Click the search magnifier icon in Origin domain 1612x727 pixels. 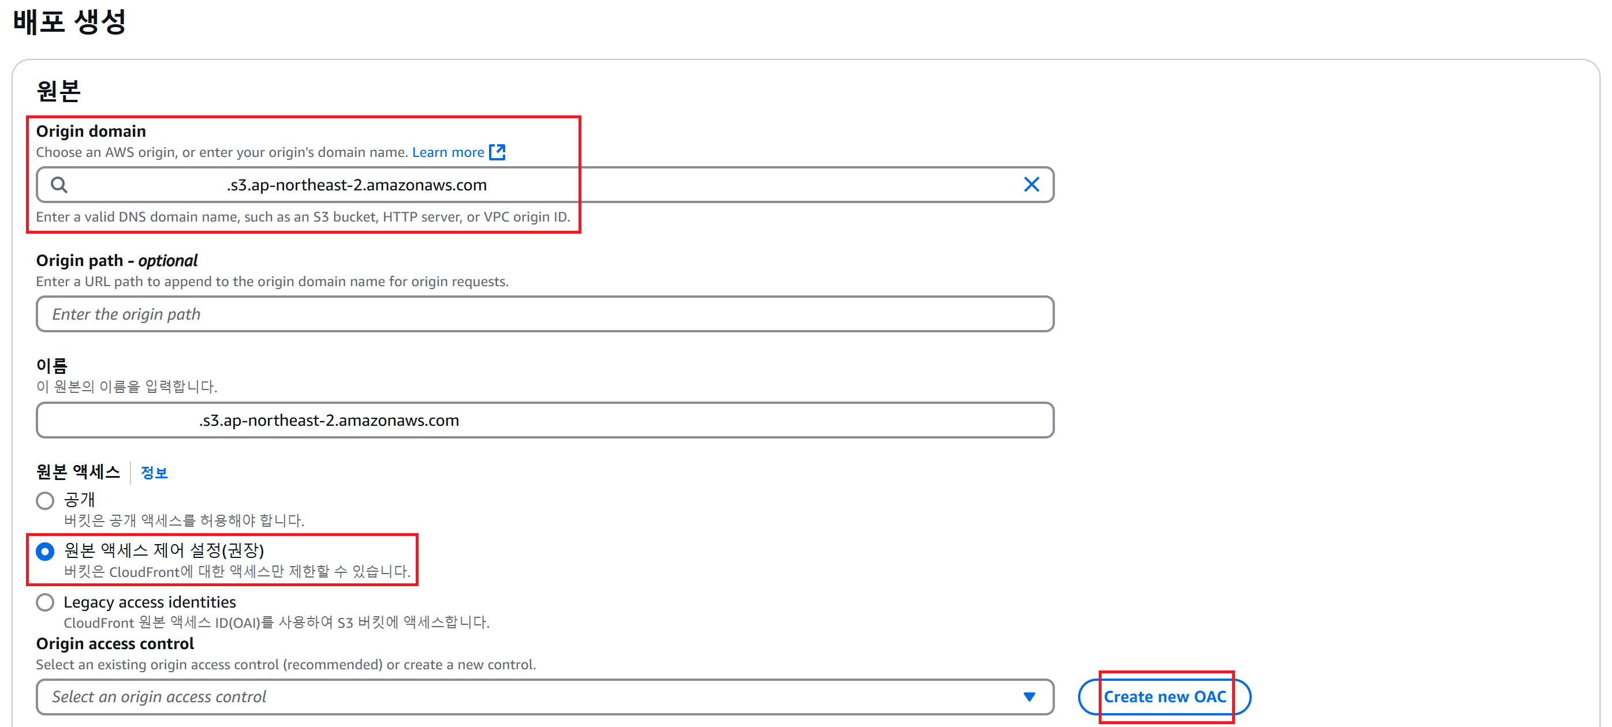tap(59, 185)
